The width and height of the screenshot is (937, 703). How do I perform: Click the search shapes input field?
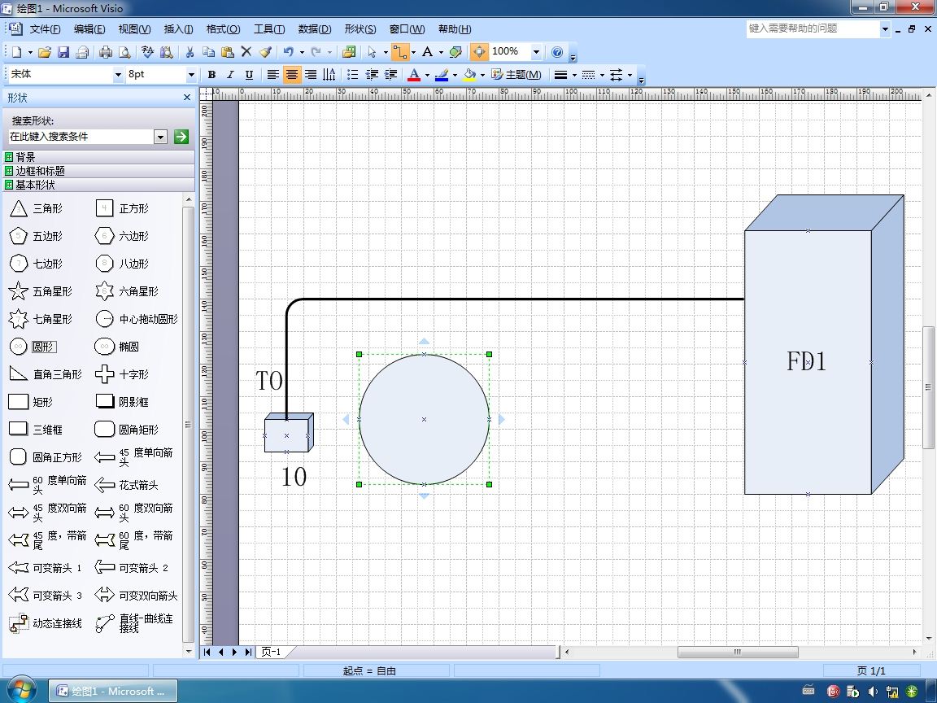click(x=81, y=137)
